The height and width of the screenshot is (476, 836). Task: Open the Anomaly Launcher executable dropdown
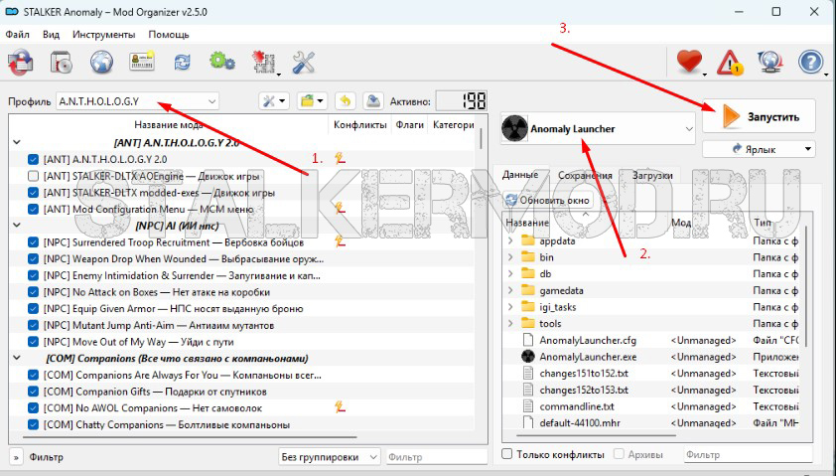[x=598, y=128]
